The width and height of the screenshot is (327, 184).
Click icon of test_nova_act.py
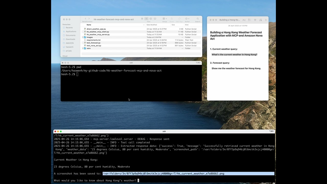[85, 45]
